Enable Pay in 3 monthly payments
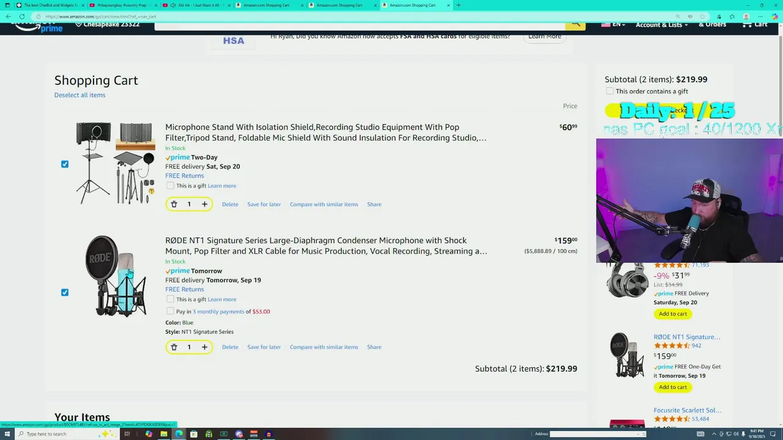Image resolution: width=783 pixels, height=440 pixels. [170, 312]
